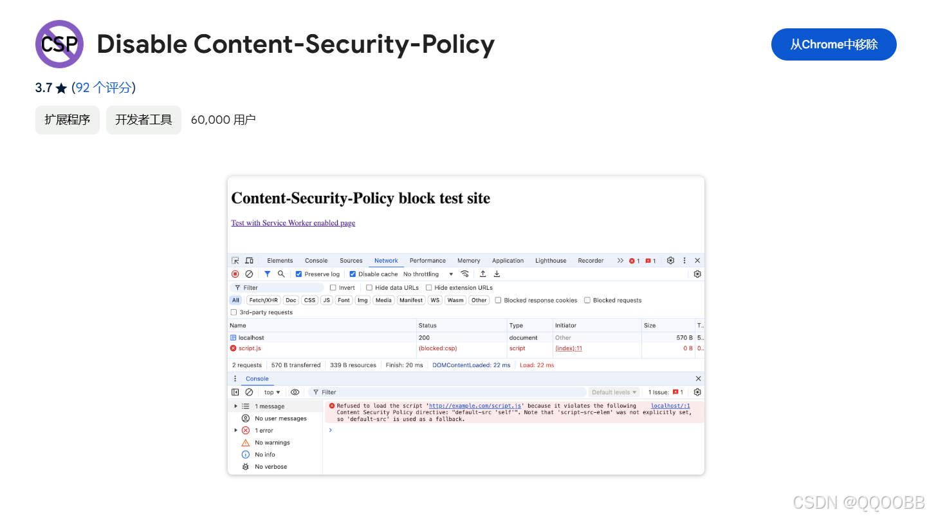This screenshot has width=927, height=519.
Task: Toggle the blue network filter funnel icon
Action: [x=268, y=274]
